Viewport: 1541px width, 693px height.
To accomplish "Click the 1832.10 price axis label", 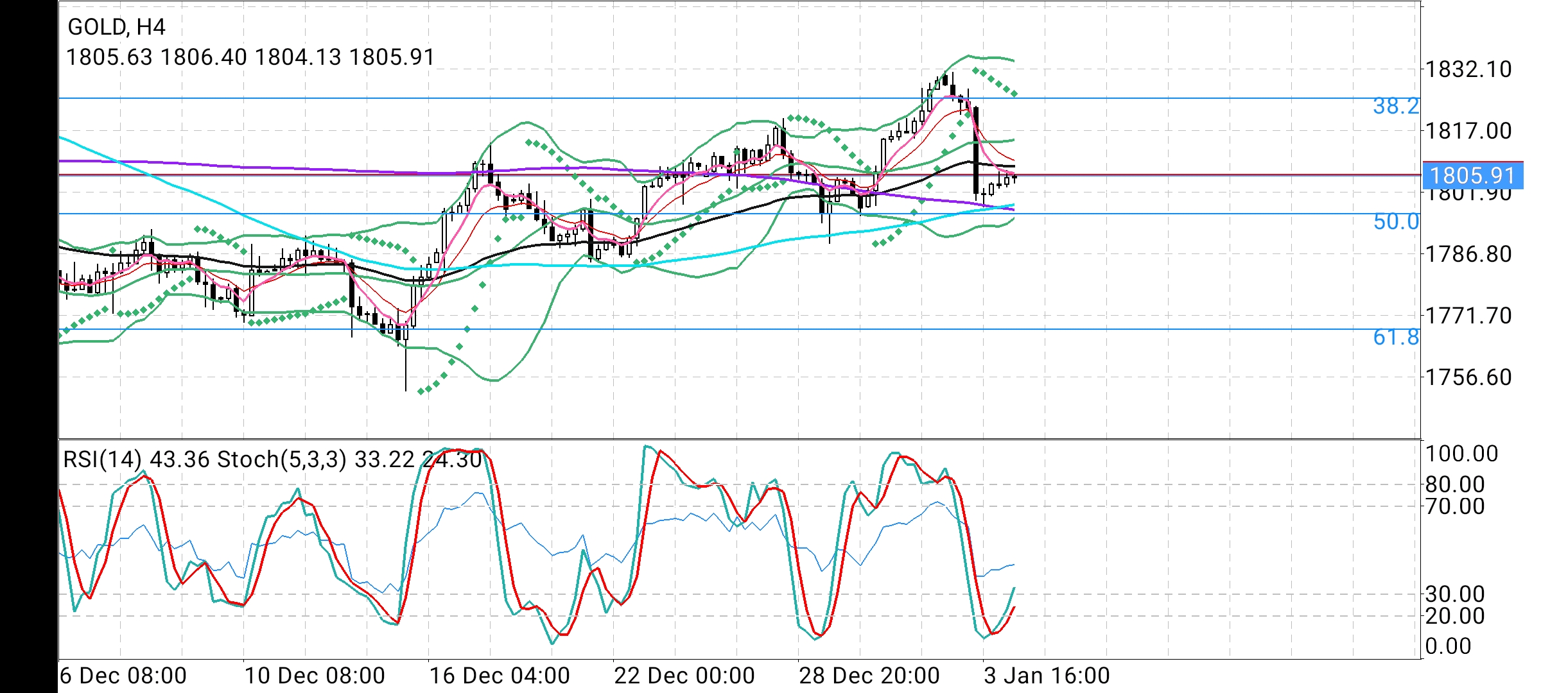I will 1468,69.
